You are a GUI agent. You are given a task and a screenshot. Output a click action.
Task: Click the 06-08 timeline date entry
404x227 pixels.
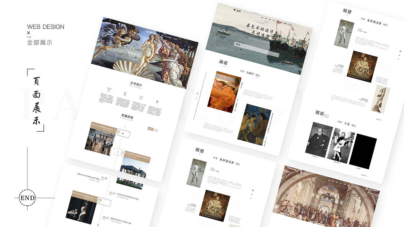[104, 178]
